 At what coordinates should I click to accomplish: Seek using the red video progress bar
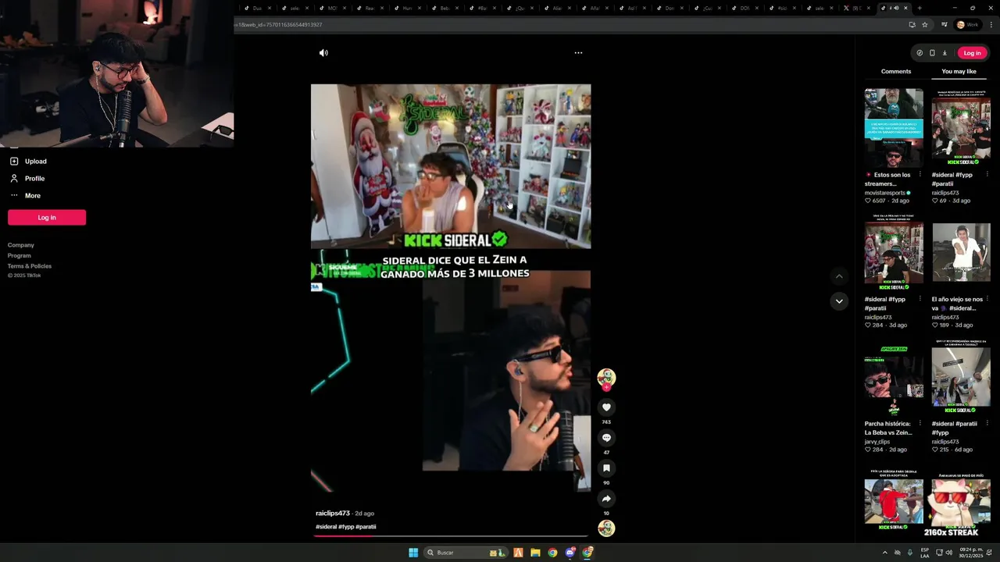point(451,535)
